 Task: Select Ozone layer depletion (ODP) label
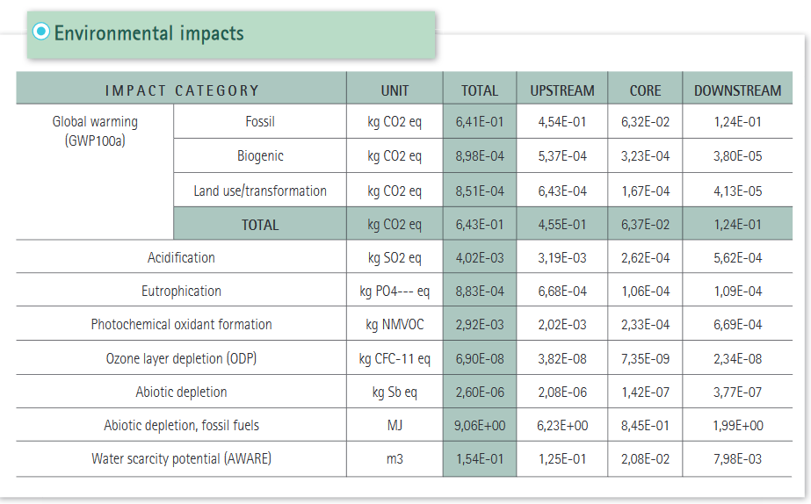[181, 358]
